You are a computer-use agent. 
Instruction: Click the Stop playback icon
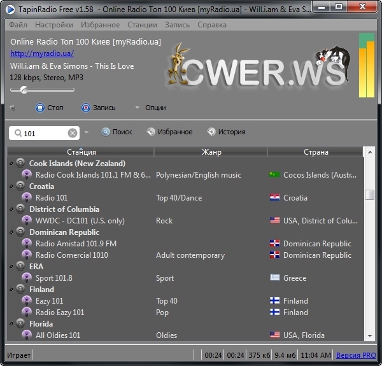click(x=40, y=108)
